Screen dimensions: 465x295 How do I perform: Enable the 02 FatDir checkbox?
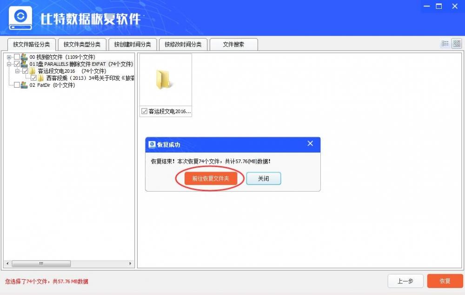16,84
